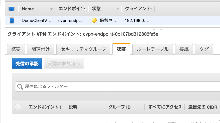The height and width of the screenshot is (123, 220).
Task: Uncheck the DemoClientV... row checkbox
Action: pyautogui.click(x=12, y=21)
